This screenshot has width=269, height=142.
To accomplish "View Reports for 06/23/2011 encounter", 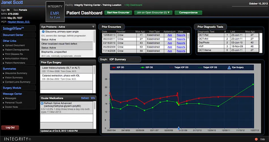I will click(x=181, y=39).
